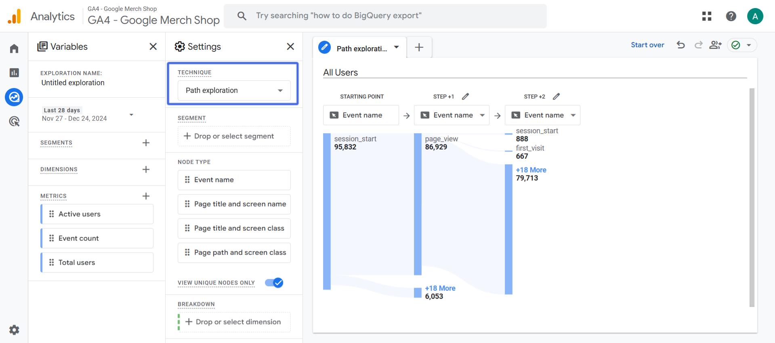
Task: Close the Variables panel
Action: tap(153, 46)
